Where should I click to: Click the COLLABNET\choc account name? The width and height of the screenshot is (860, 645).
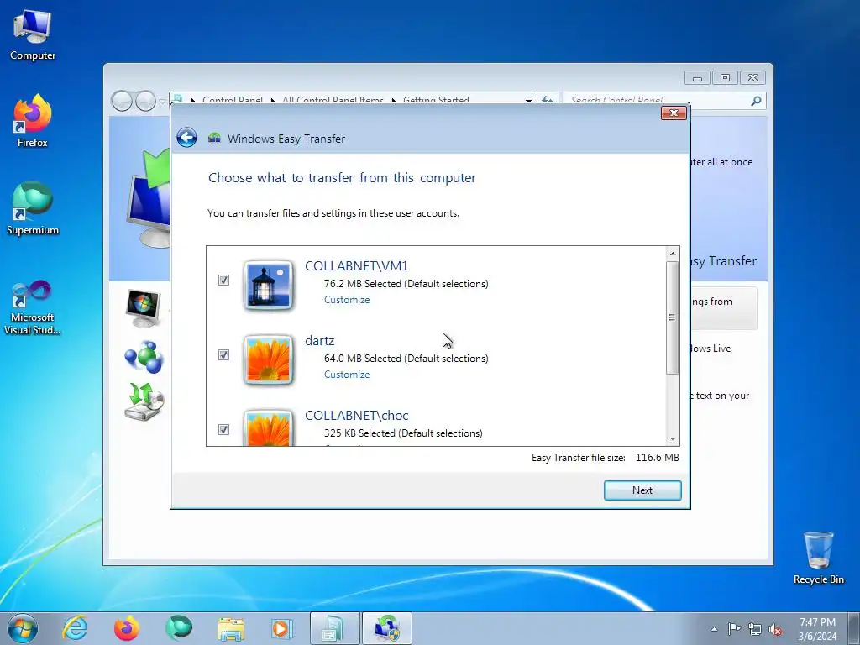tap(356, 415)
